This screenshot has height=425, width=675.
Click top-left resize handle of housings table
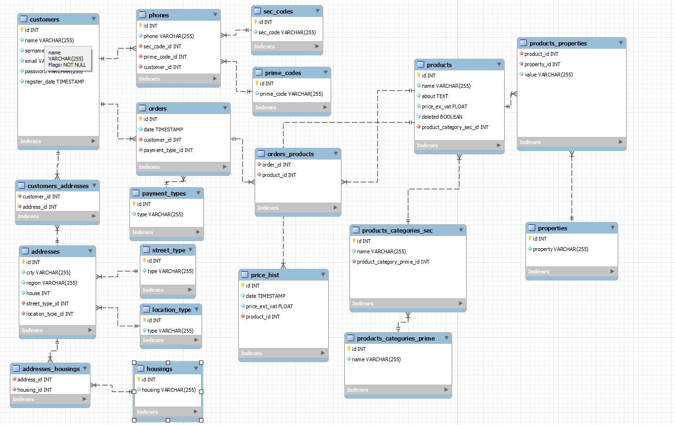[134, 363]
